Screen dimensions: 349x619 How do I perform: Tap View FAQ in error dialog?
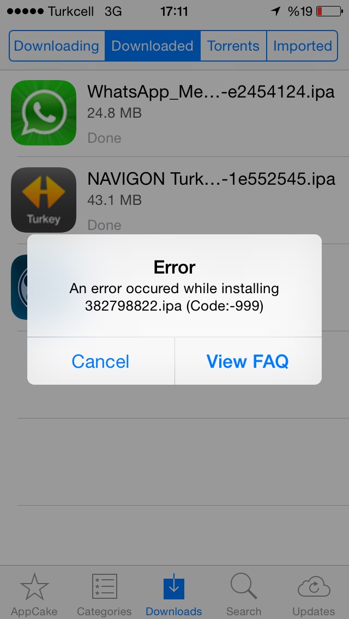point(248,361)
